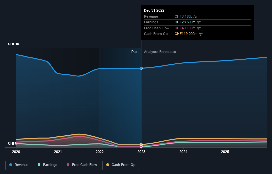Click the Revenue data point at 2023
Screen dimensions: 272x174
pyautogui.click(x=141, y=68)
